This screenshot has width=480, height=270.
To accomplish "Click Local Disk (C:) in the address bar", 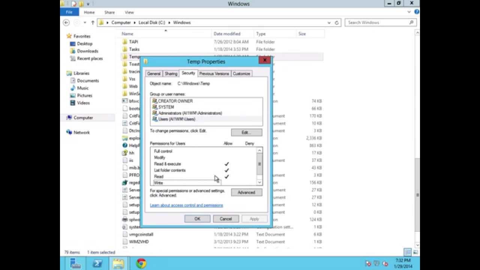I will point(151,22).
